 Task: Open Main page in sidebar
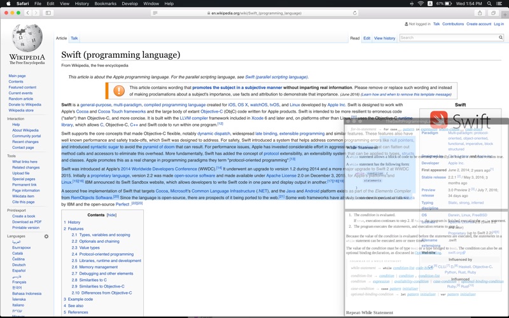click(x=17, y=76)
